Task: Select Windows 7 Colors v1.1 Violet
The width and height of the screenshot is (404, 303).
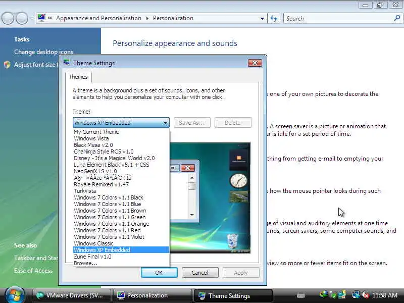Action: [x=121, y=237]
